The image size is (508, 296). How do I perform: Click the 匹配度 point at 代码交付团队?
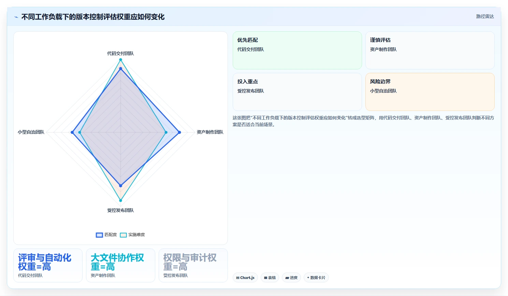pos(120,69)
